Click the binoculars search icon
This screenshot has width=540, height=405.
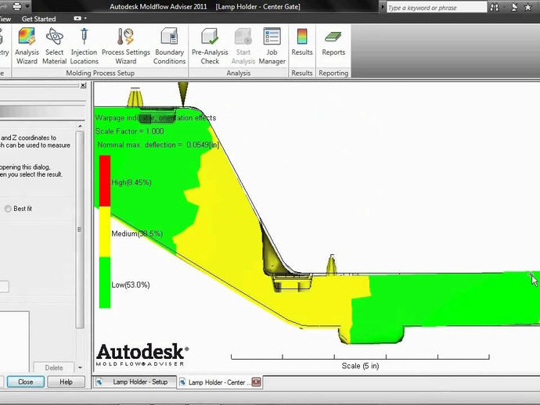click(495, 7)
